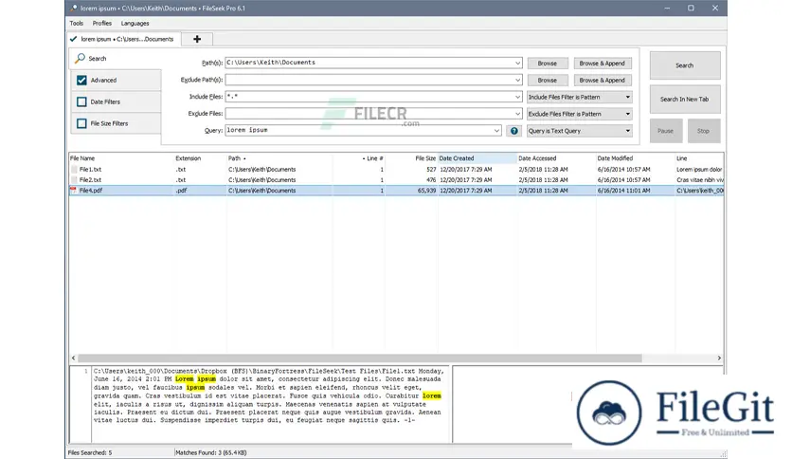Viewport: 792px width, 459px height.
Task: Click Search In New Tab button
Action: [685, 99]
